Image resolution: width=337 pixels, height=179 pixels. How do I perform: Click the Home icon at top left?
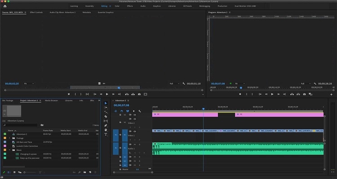click(5, 6)
